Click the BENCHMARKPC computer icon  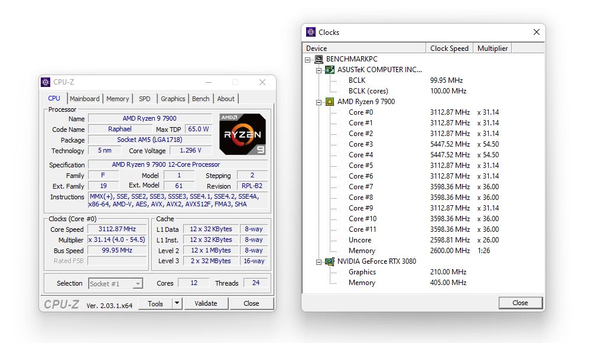319,59
